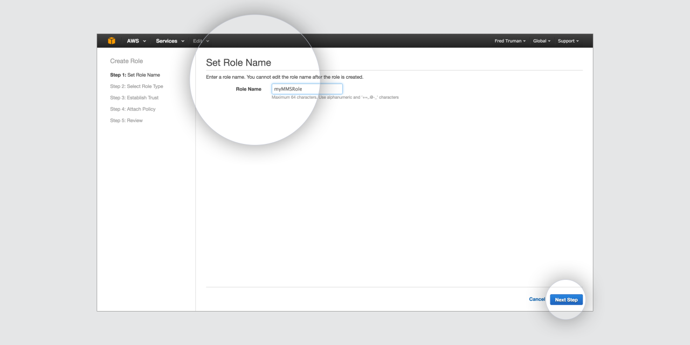The width and height of the screenshot is (690, 345).
Task: Click the maximum 64 characters hint text
Action: coord(335,98)
